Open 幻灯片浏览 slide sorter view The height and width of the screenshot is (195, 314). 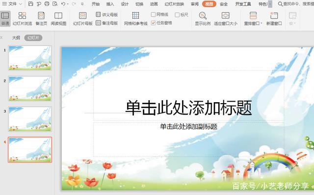22,19
